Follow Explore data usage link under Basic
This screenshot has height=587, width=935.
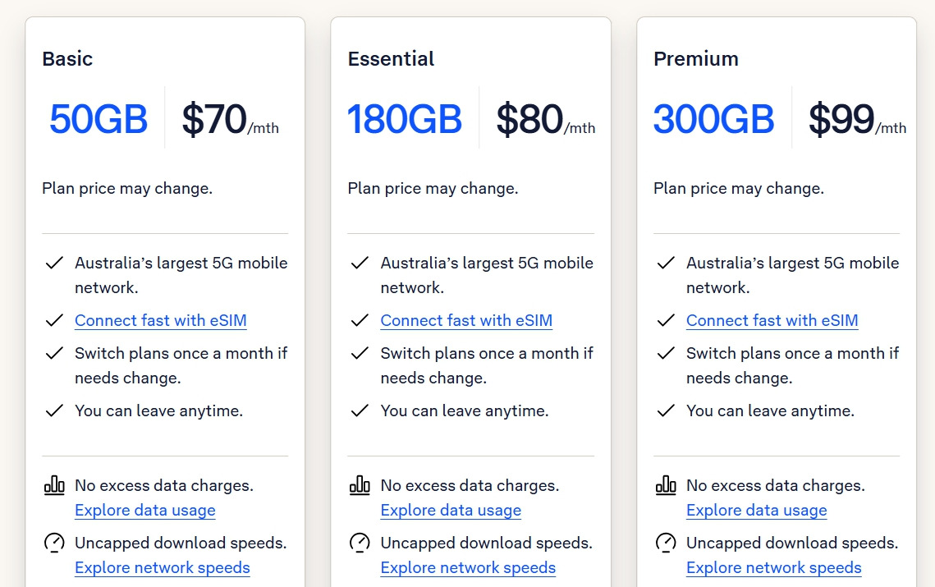[x=145, y=510]
